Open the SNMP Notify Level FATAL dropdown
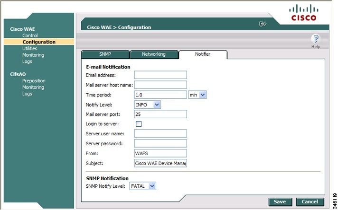The height and width of the screenshot is (210, 338). [143, 186]
